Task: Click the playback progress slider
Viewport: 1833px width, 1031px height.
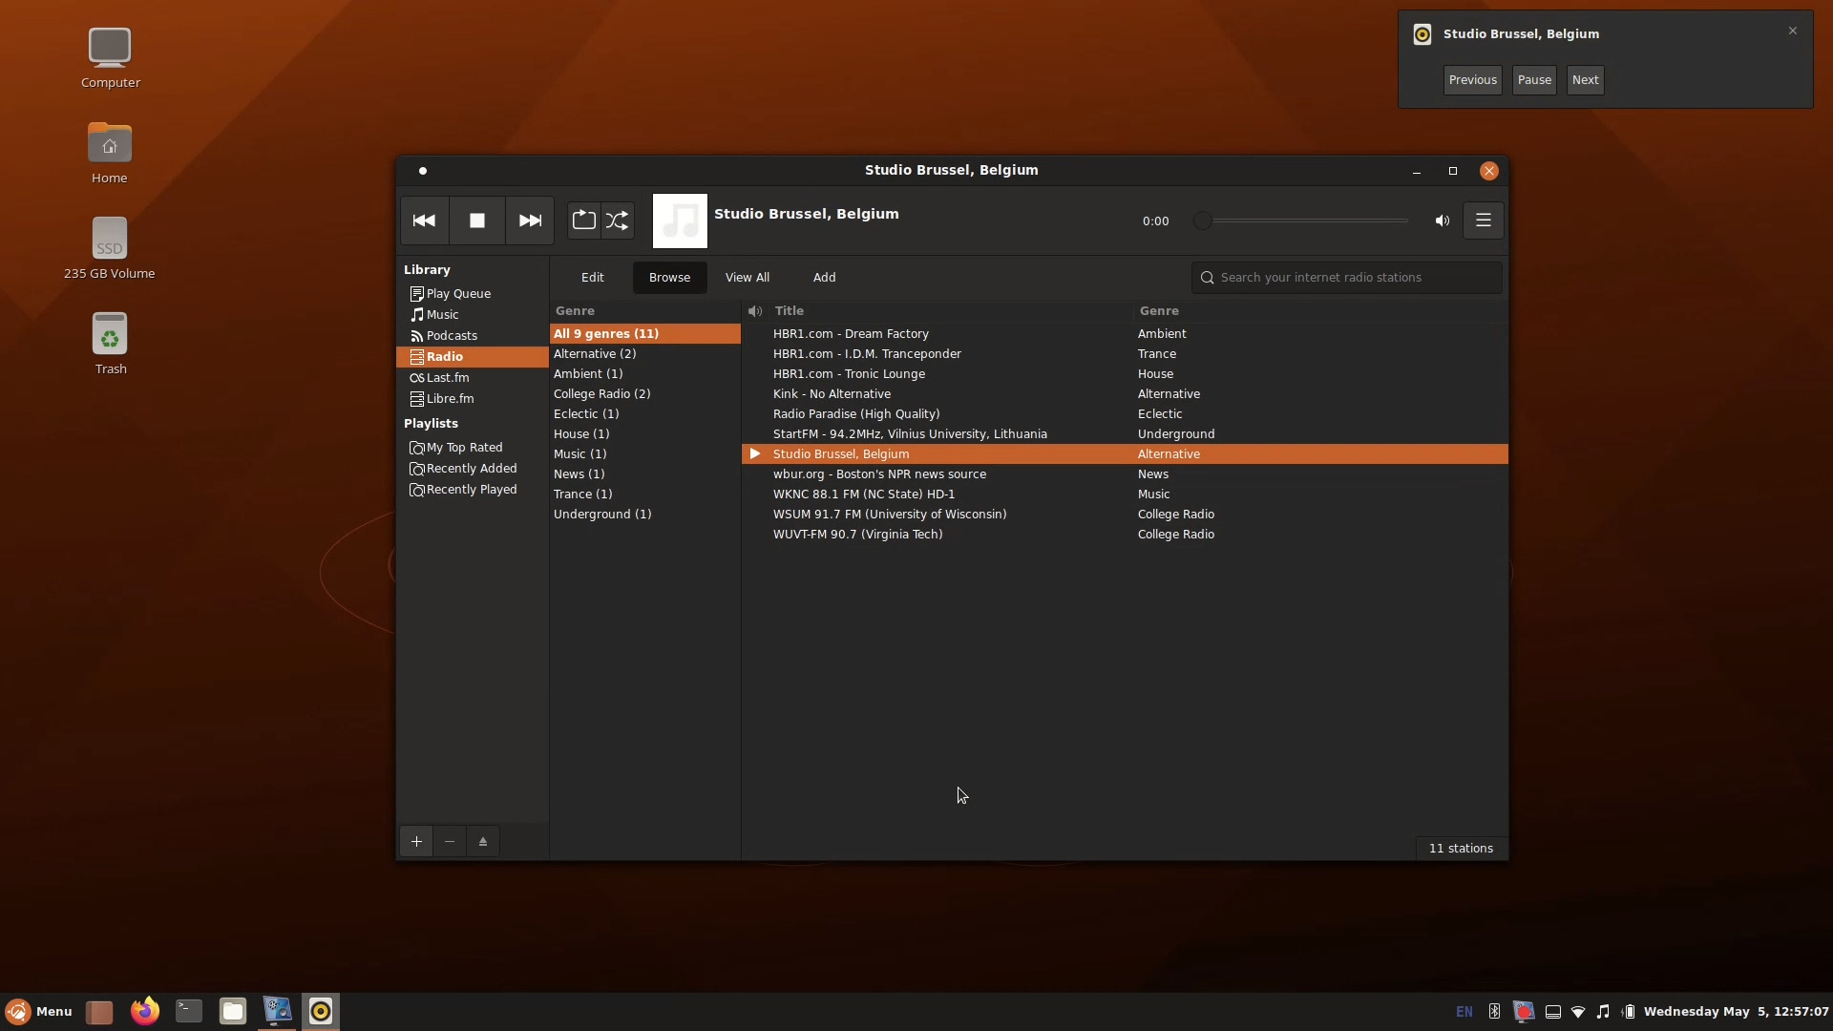Action: point(1300,221)
